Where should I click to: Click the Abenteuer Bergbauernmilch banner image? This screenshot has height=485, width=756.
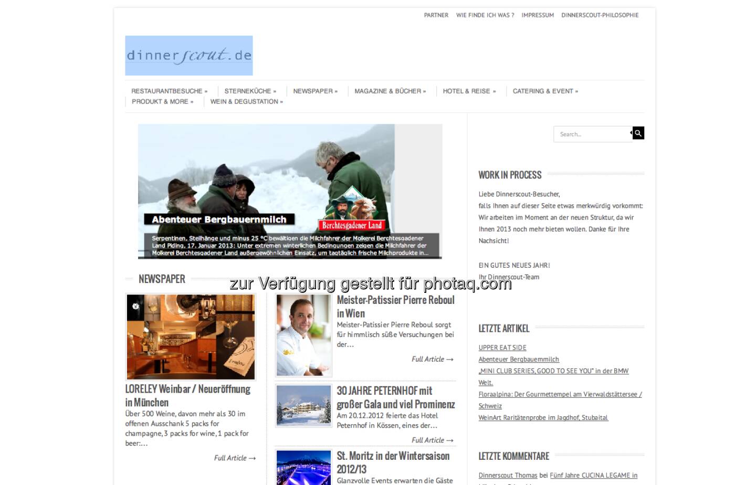(290, 191)
